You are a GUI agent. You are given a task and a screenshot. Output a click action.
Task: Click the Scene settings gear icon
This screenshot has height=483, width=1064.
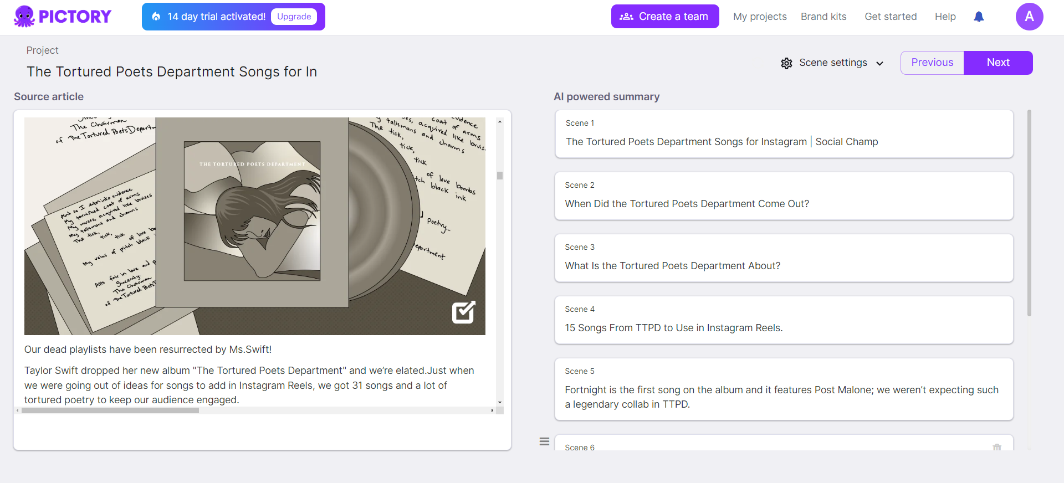click(x=786, y=63)
